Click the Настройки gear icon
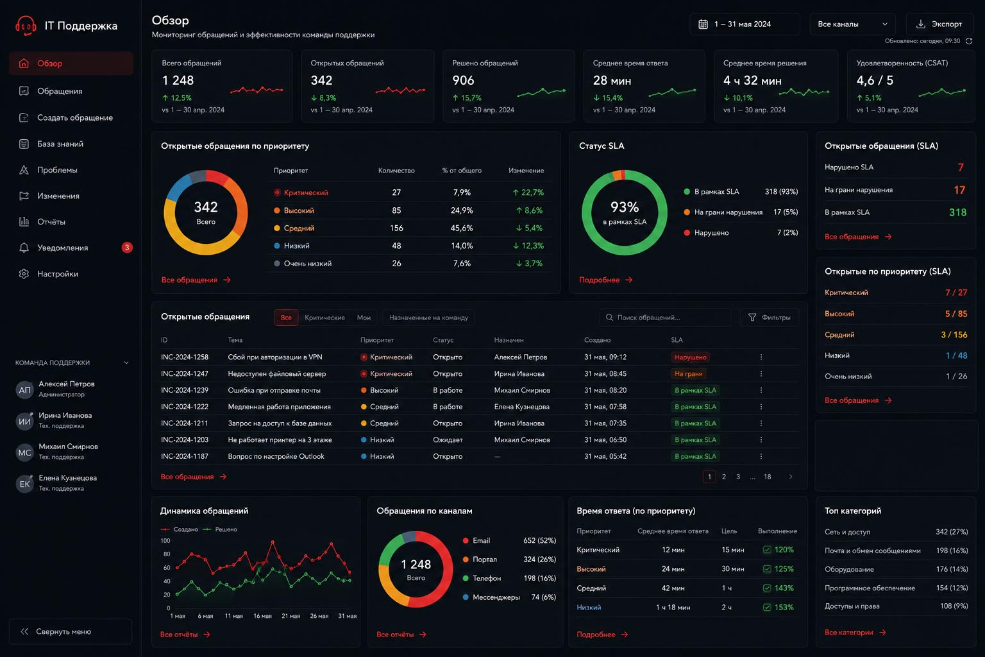Image resolution: width=985 pixels, height=657 pixels. 24,274
